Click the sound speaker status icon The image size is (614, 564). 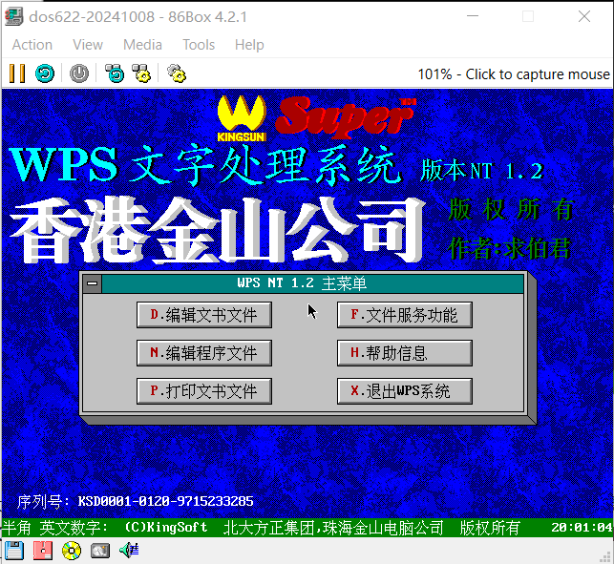pyautogui.click(x=129, y=551)
